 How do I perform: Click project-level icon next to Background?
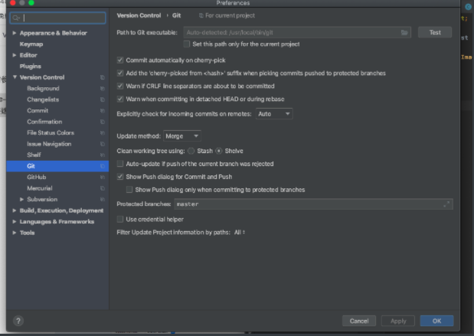(103, 89)
